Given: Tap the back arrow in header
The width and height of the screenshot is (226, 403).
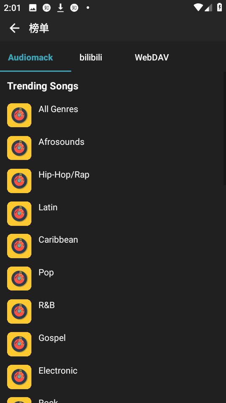Looking at the screenshot, I should 14,28.
